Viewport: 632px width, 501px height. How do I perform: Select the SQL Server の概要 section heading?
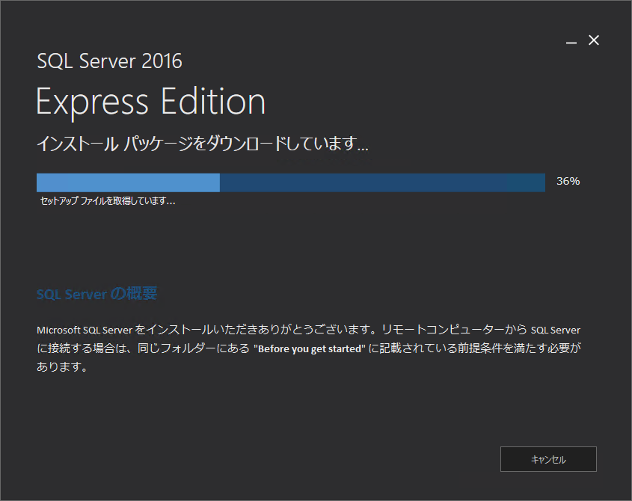(x=96, y=294)
